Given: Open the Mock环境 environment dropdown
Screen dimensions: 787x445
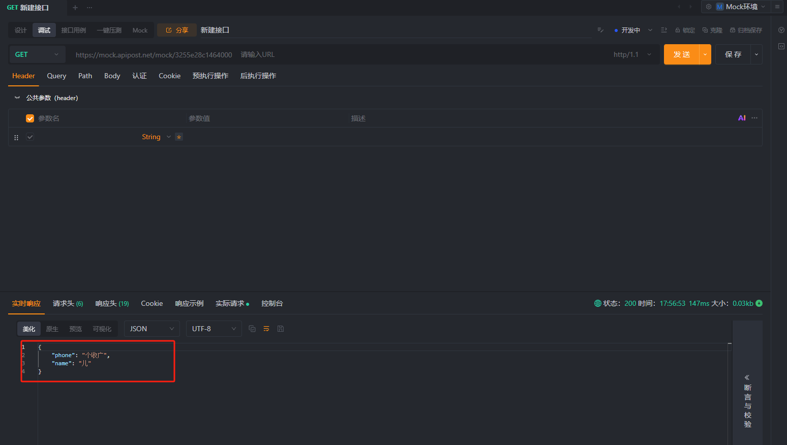Looking at the screenshot, I should click(x=741, y=7).
